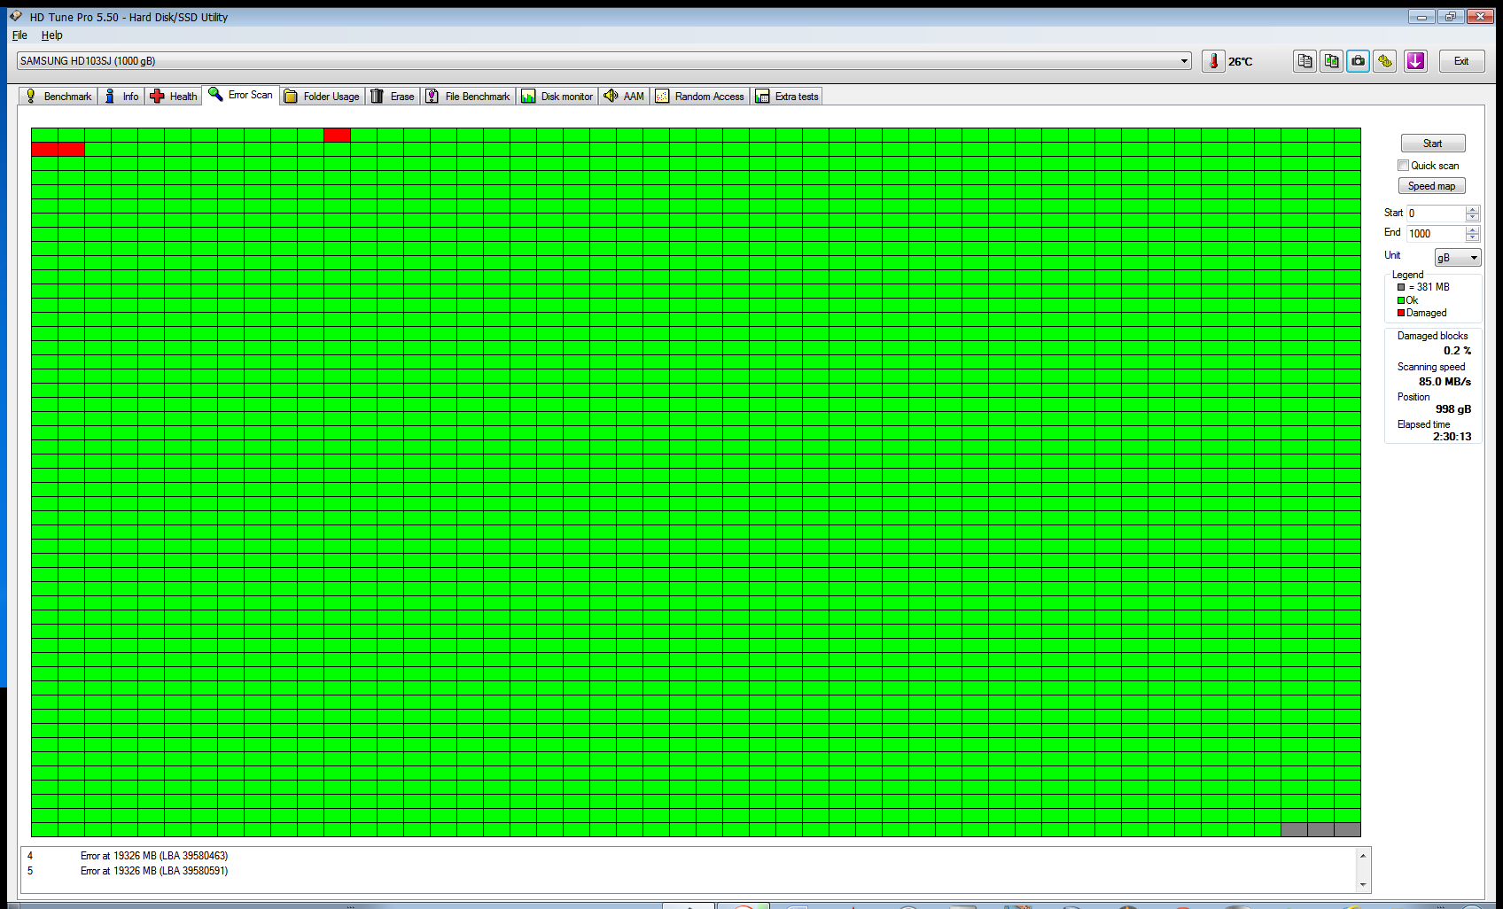The image size is (1503, 909).
Task: Open the File menu
Action: point(19,35)
